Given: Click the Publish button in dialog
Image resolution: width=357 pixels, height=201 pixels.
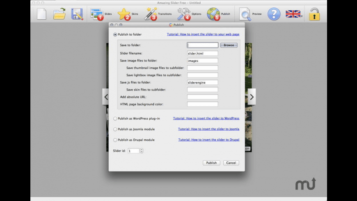Looking at the screenshot, I should point(211,163).
